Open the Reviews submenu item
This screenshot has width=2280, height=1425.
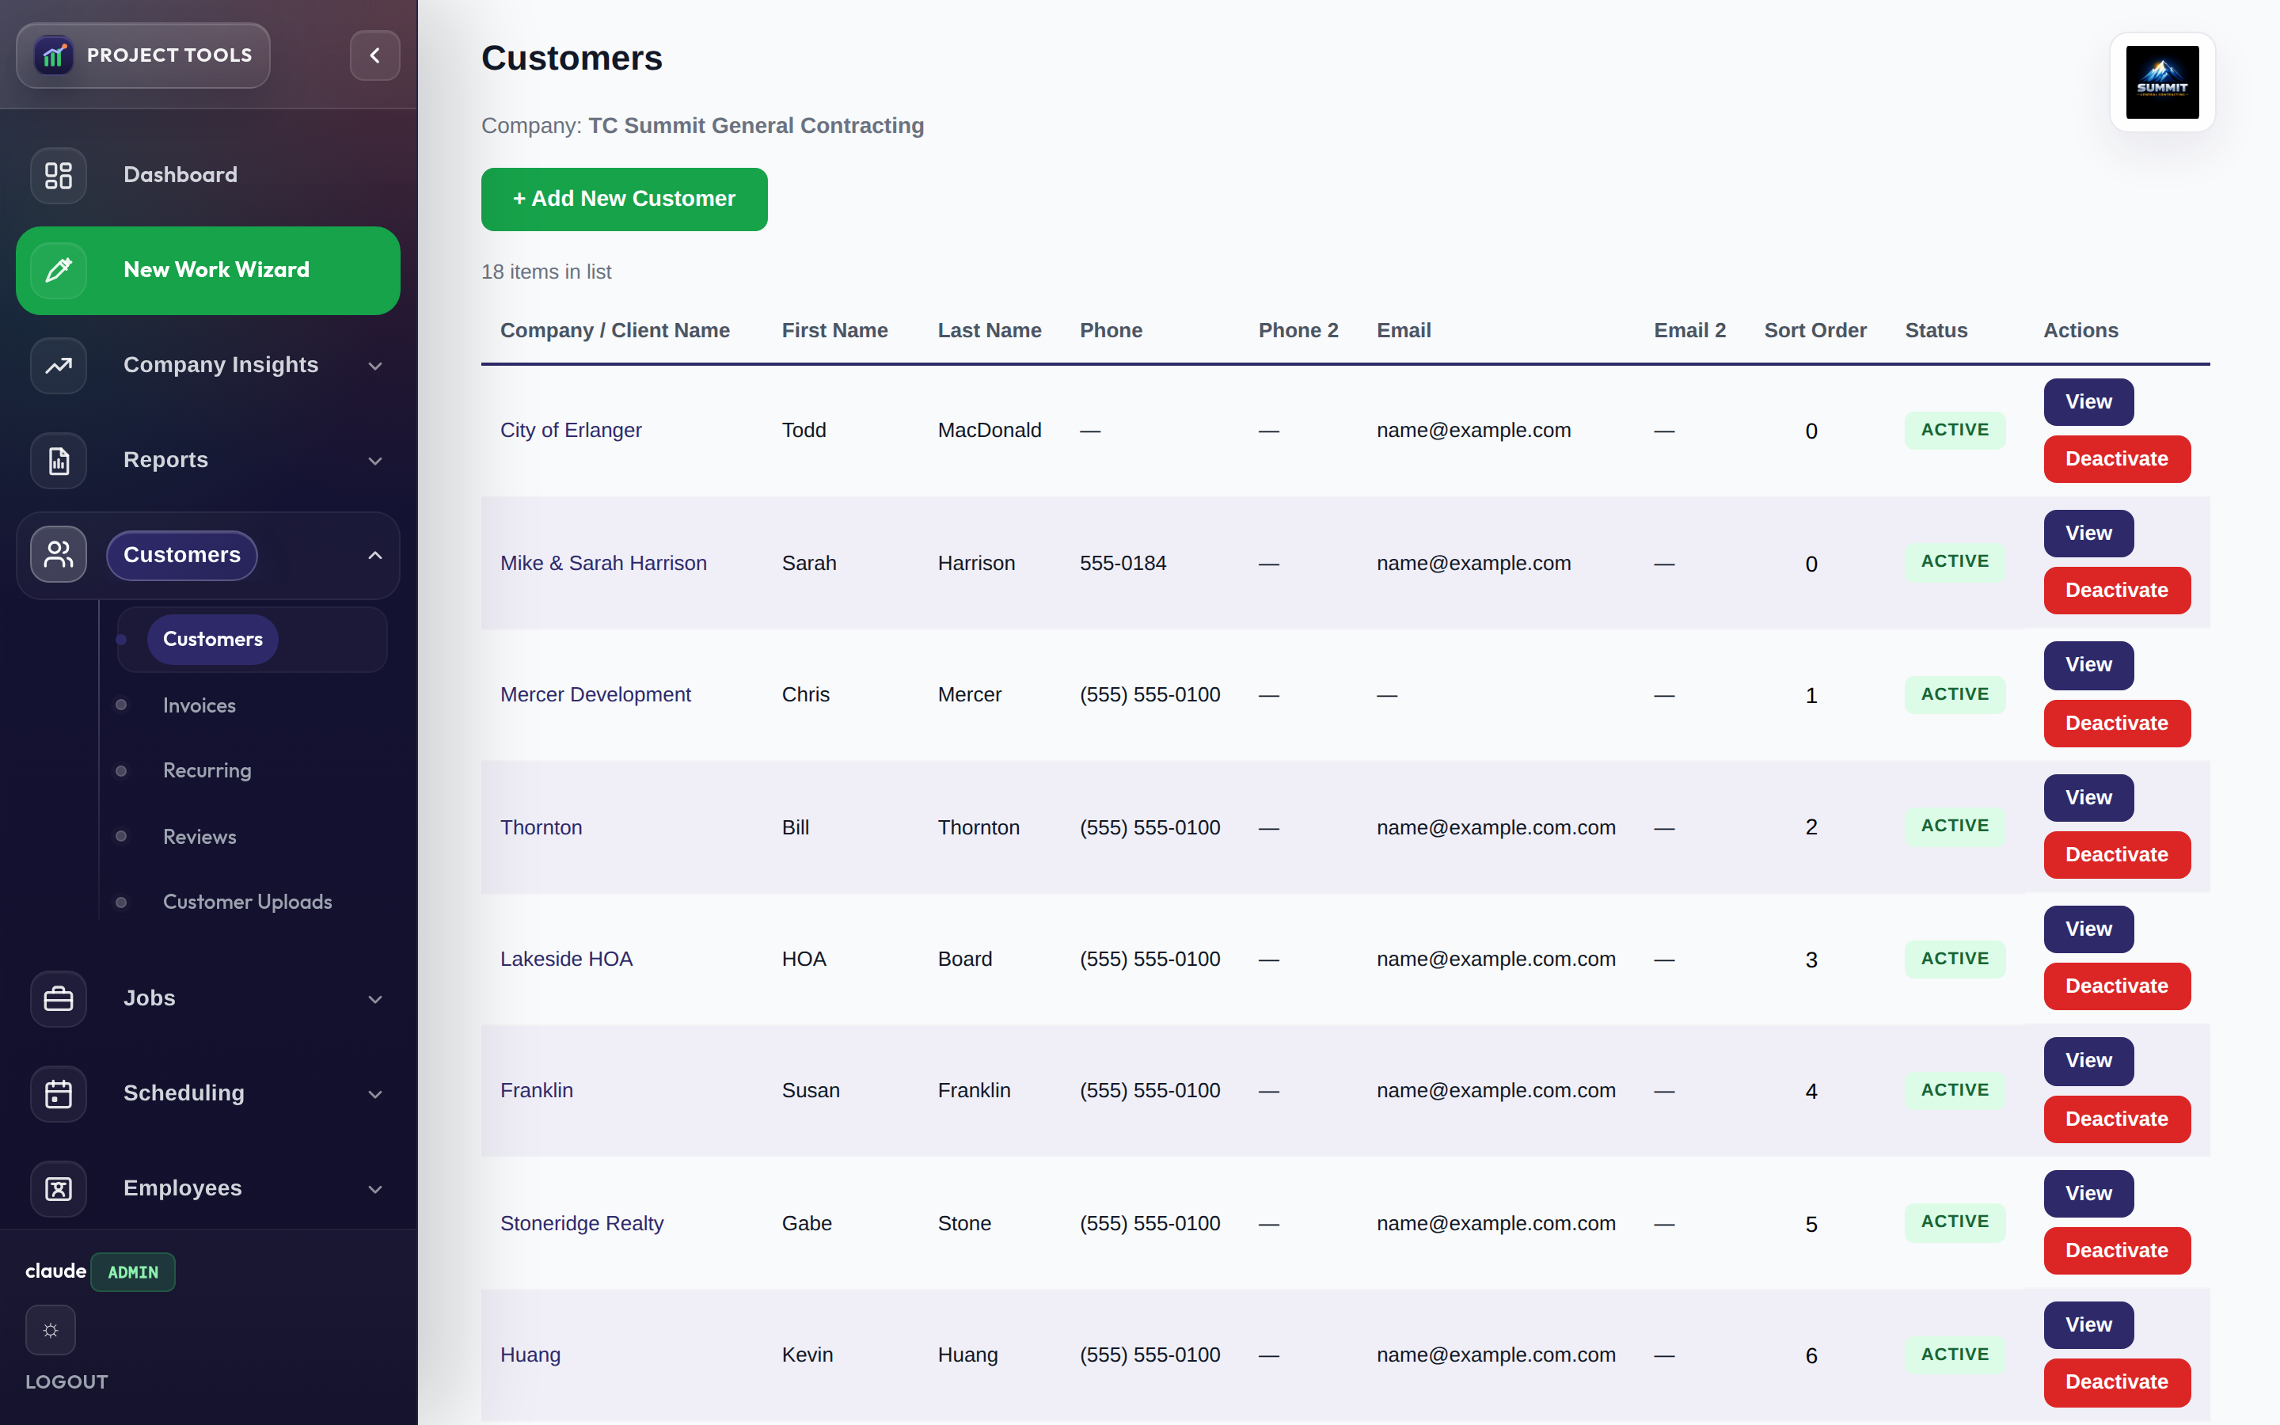(199, 837)
